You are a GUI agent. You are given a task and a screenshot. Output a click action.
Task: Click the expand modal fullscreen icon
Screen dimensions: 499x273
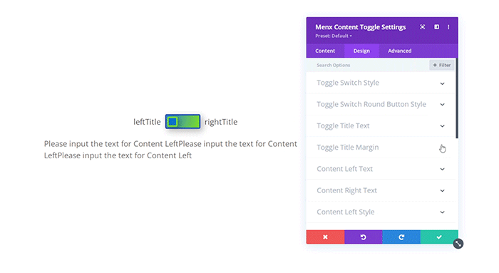tap(422, 27)
